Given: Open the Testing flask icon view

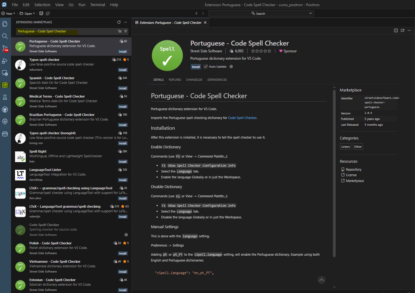Looking at the screenshot, I should (x=5, y=97).
